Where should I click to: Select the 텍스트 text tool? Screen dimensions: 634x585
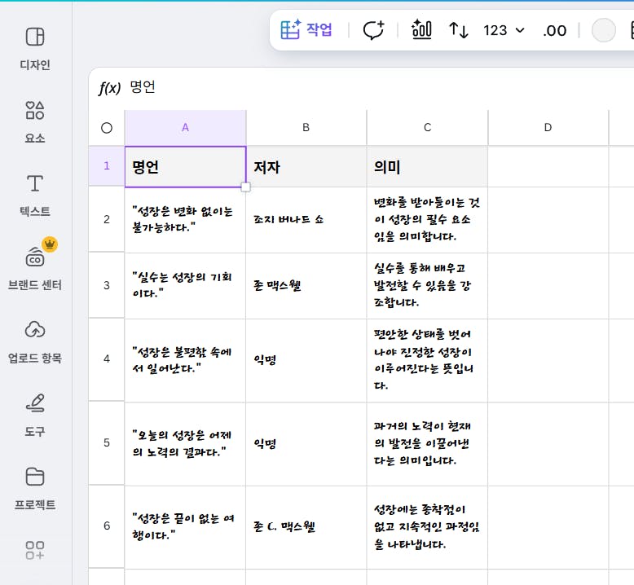(x=35, y=194)
